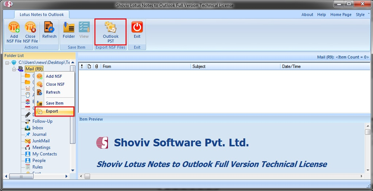Click the JunkMail envelope icon
373x191 pixels.
pos(28,141)
